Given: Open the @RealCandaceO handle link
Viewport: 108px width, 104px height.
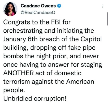Looking at the screenshot, I should pos(38,12).
